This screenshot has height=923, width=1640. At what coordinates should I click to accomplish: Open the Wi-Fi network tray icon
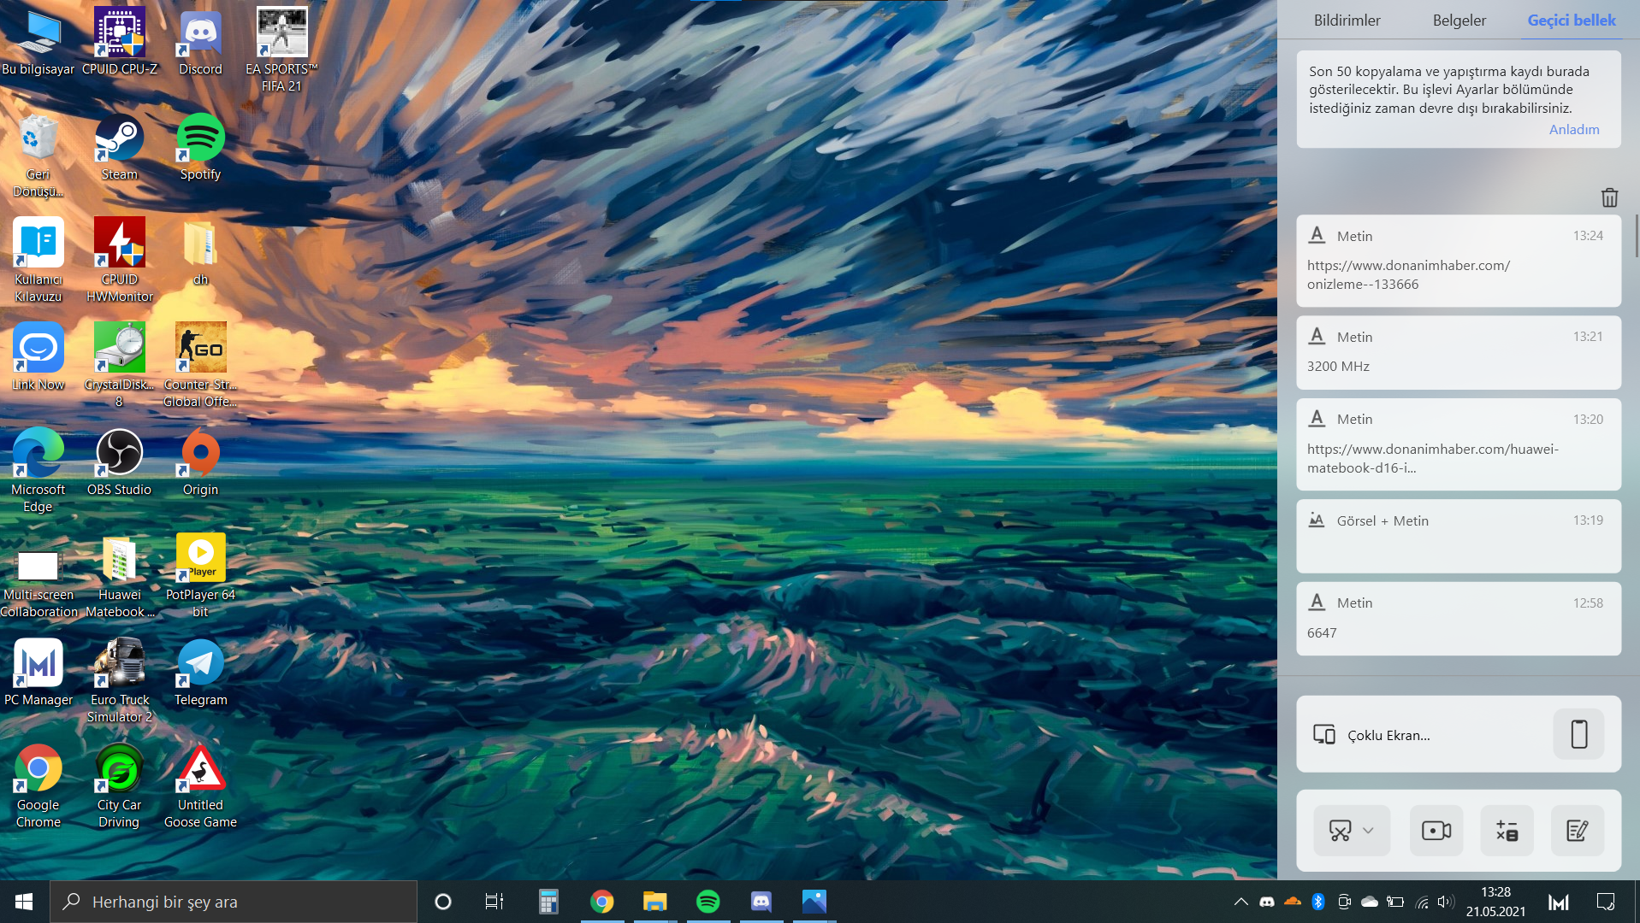[1422, 902]
